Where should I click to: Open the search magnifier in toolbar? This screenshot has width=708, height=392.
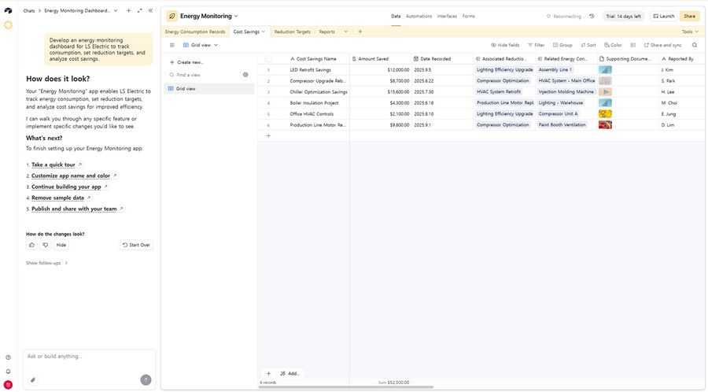[x=694, y=45]
